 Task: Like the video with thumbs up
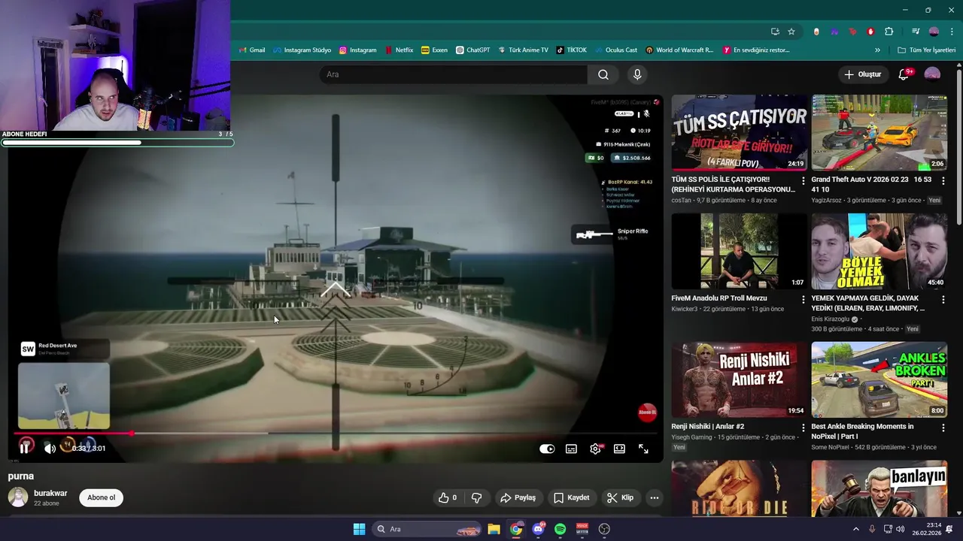coord(448,497)
